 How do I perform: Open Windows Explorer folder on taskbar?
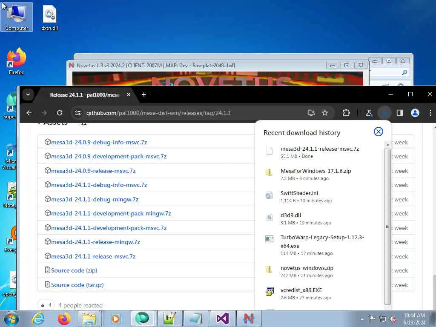[x=89, y=318]
